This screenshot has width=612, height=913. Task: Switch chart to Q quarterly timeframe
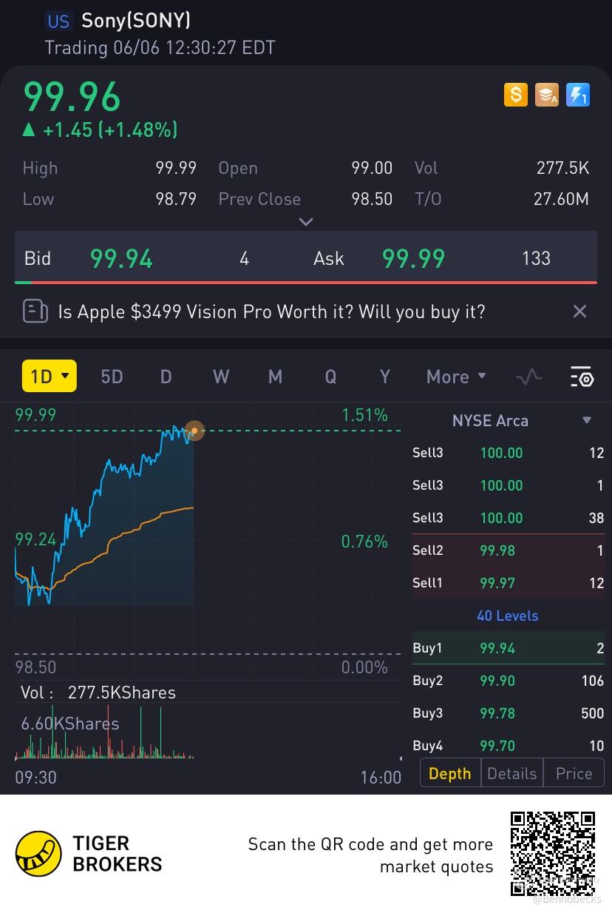[330, 377]
